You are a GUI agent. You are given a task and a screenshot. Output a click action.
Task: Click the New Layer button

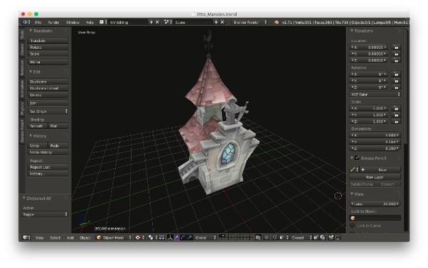[375, 177]
